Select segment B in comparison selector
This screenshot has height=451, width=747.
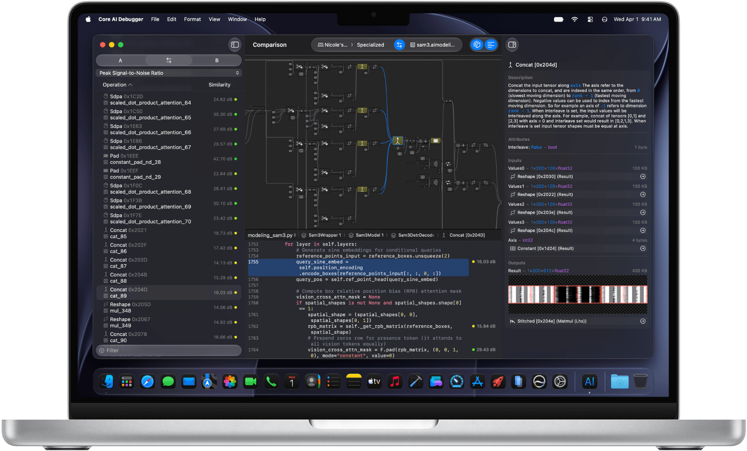[x=217, y=60]
